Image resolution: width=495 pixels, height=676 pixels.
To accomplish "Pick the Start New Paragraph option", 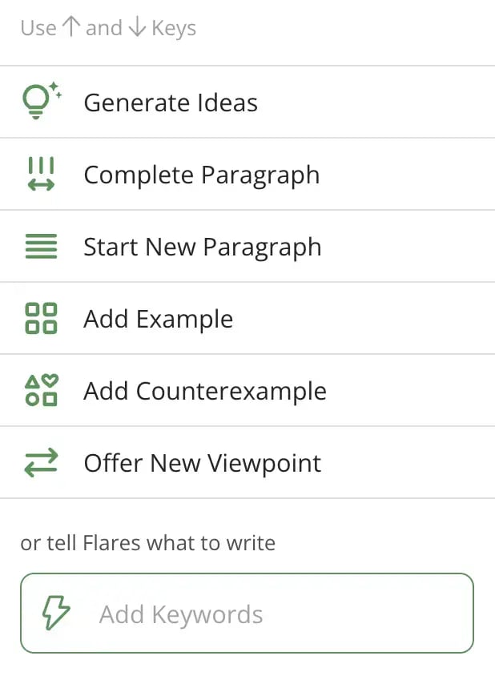I will pyautogui.click(x=202, y=247).
